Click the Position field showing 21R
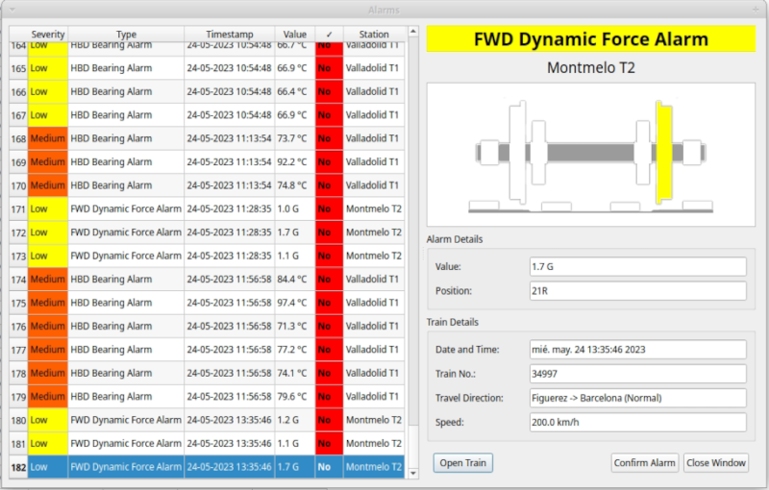 [x=637, y=291]
